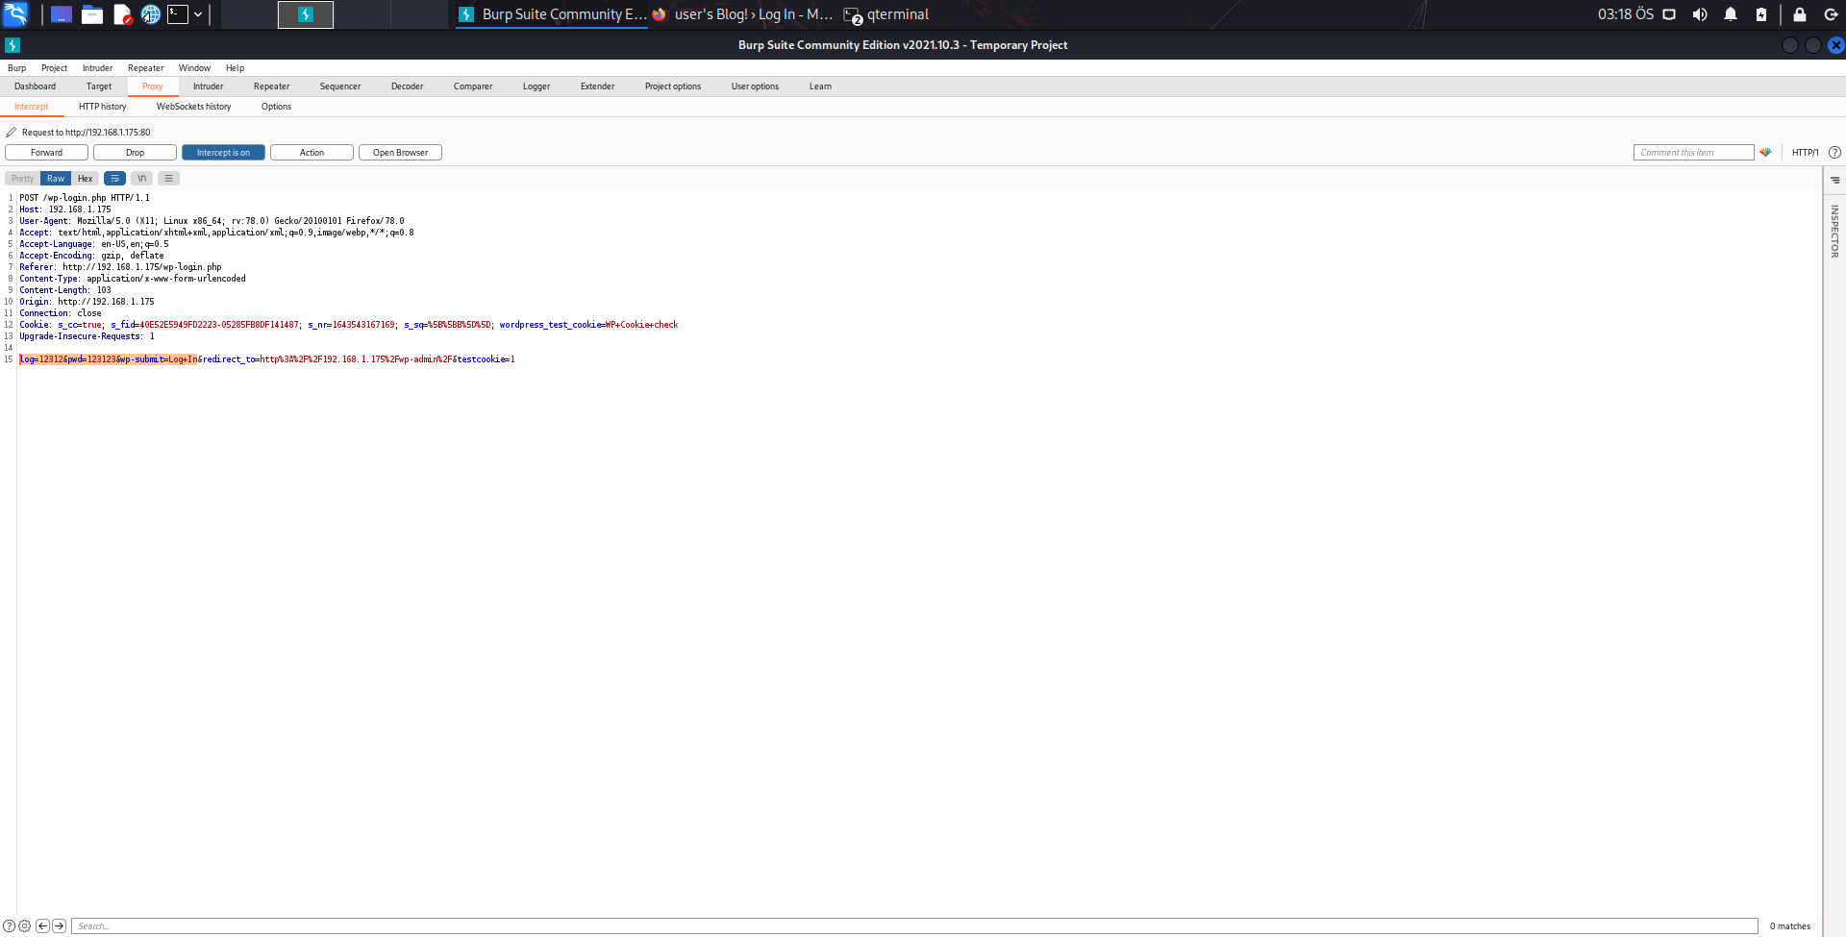Switch to Firefox user's Blog Log In window
Viewport: 1846px width, 937px height.
pyautogui.click(x=741, y=14)
